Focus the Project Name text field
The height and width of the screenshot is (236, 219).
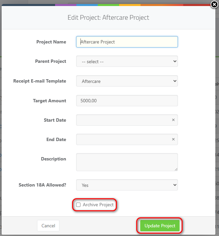(x=127, y=42)
